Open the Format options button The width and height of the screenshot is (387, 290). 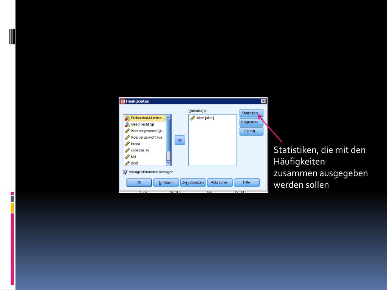251,131
